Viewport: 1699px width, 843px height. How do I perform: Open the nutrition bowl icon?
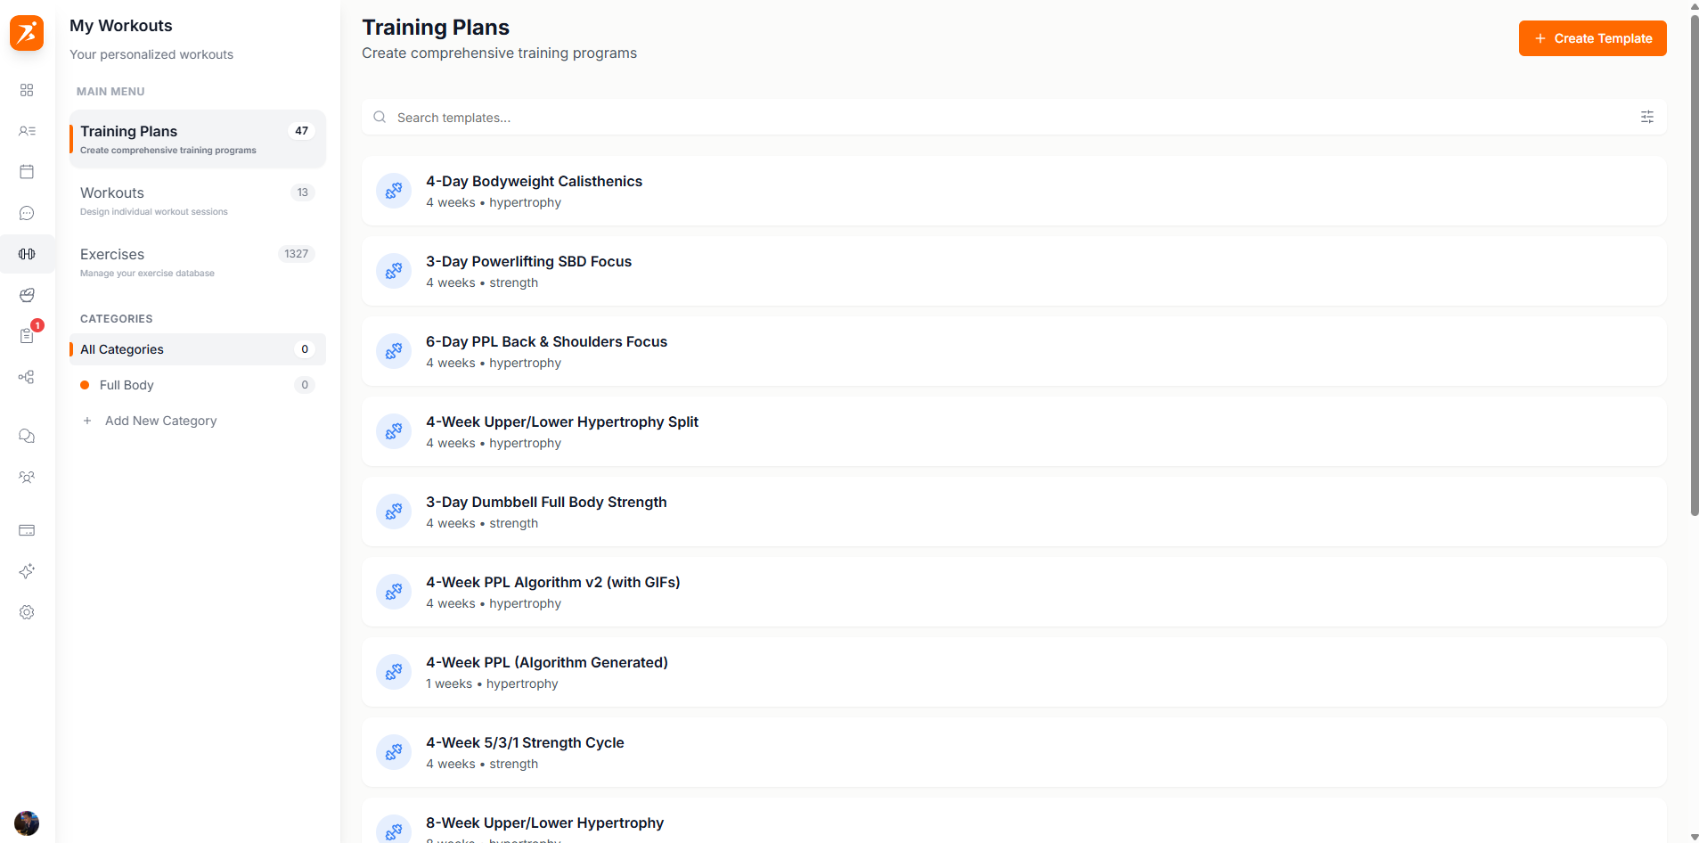pyautogui.click(x=27, y=295)
